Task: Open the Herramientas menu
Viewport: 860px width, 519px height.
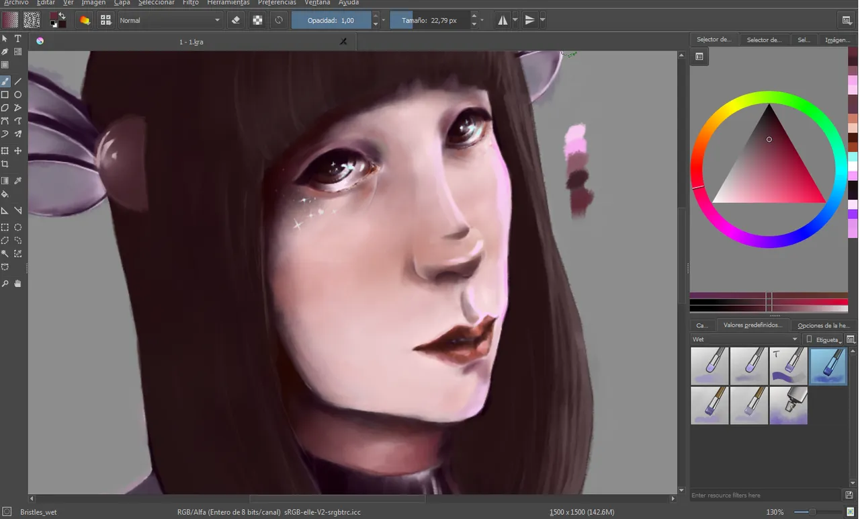Action: (x=228, y=3)
